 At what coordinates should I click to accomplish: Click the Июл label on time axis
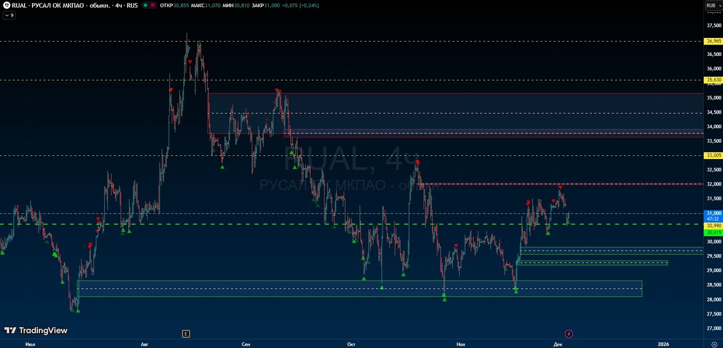tap(30, 344)
